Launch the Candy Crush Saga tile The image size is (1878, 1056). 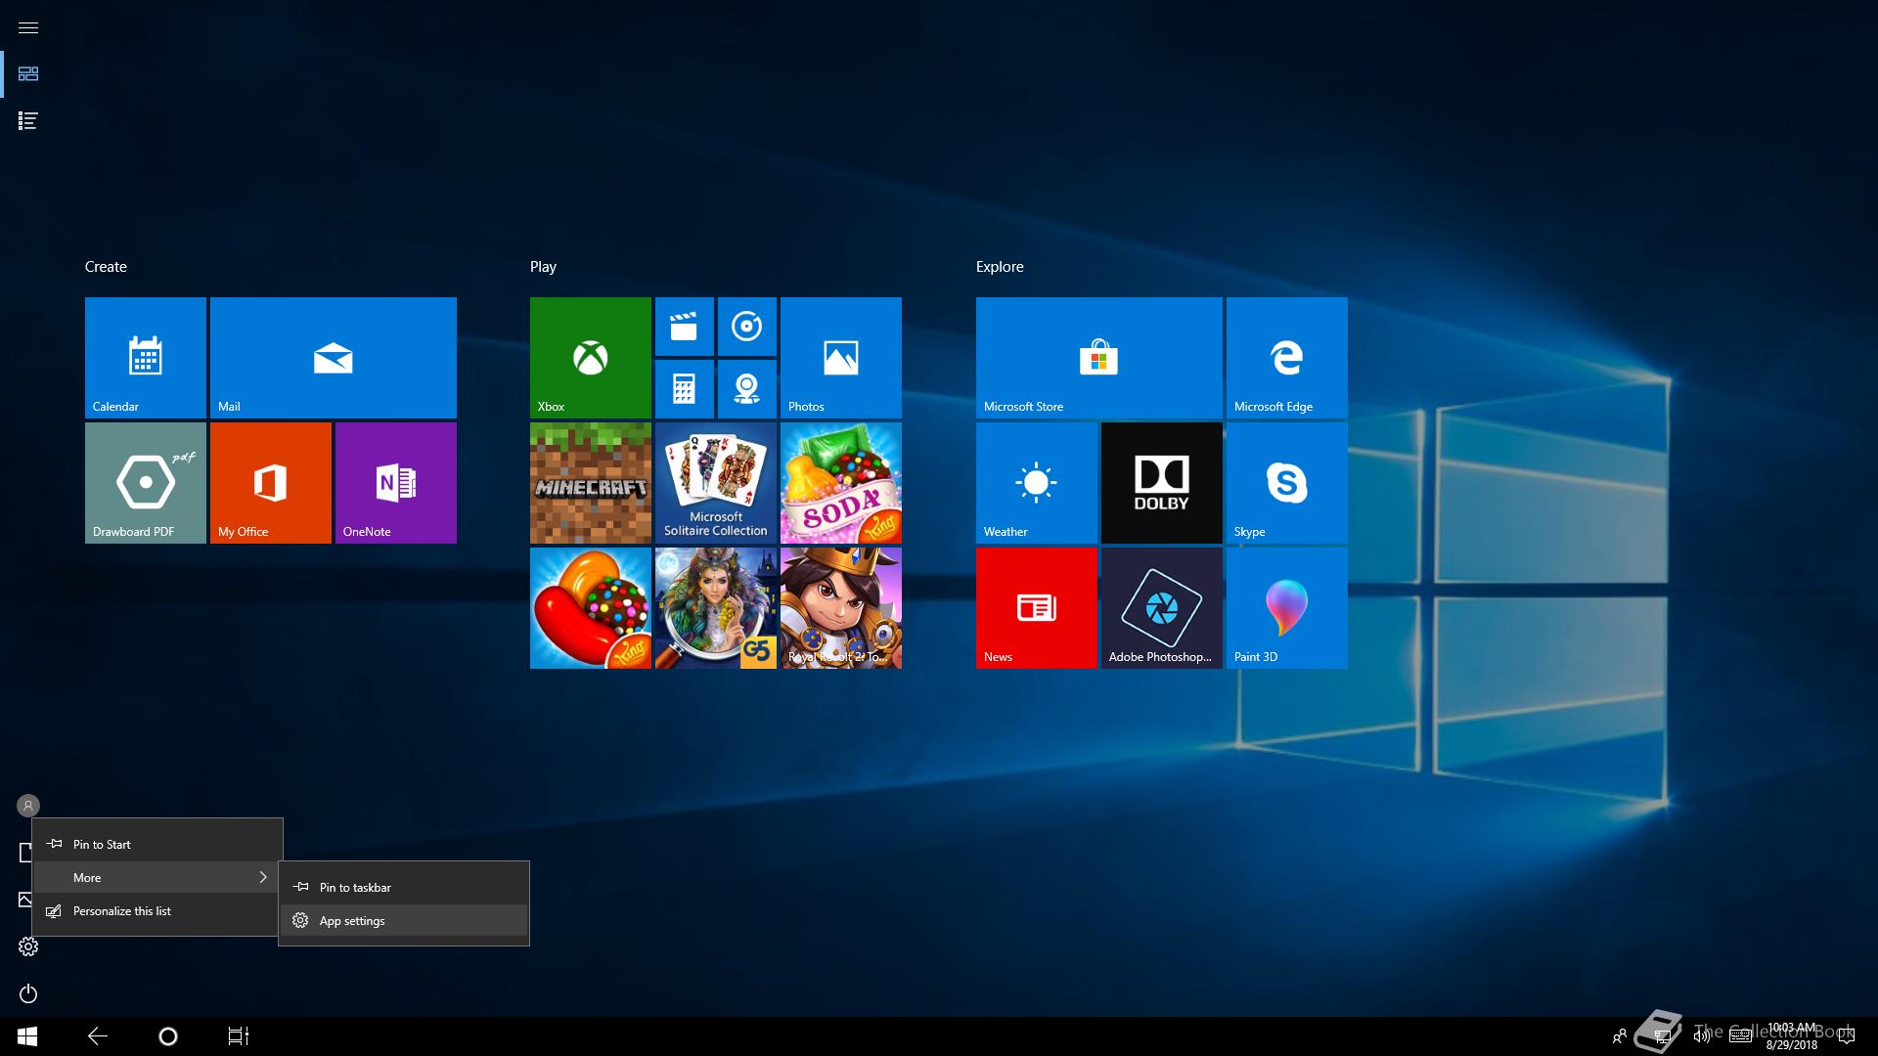[x=591, y=608]
